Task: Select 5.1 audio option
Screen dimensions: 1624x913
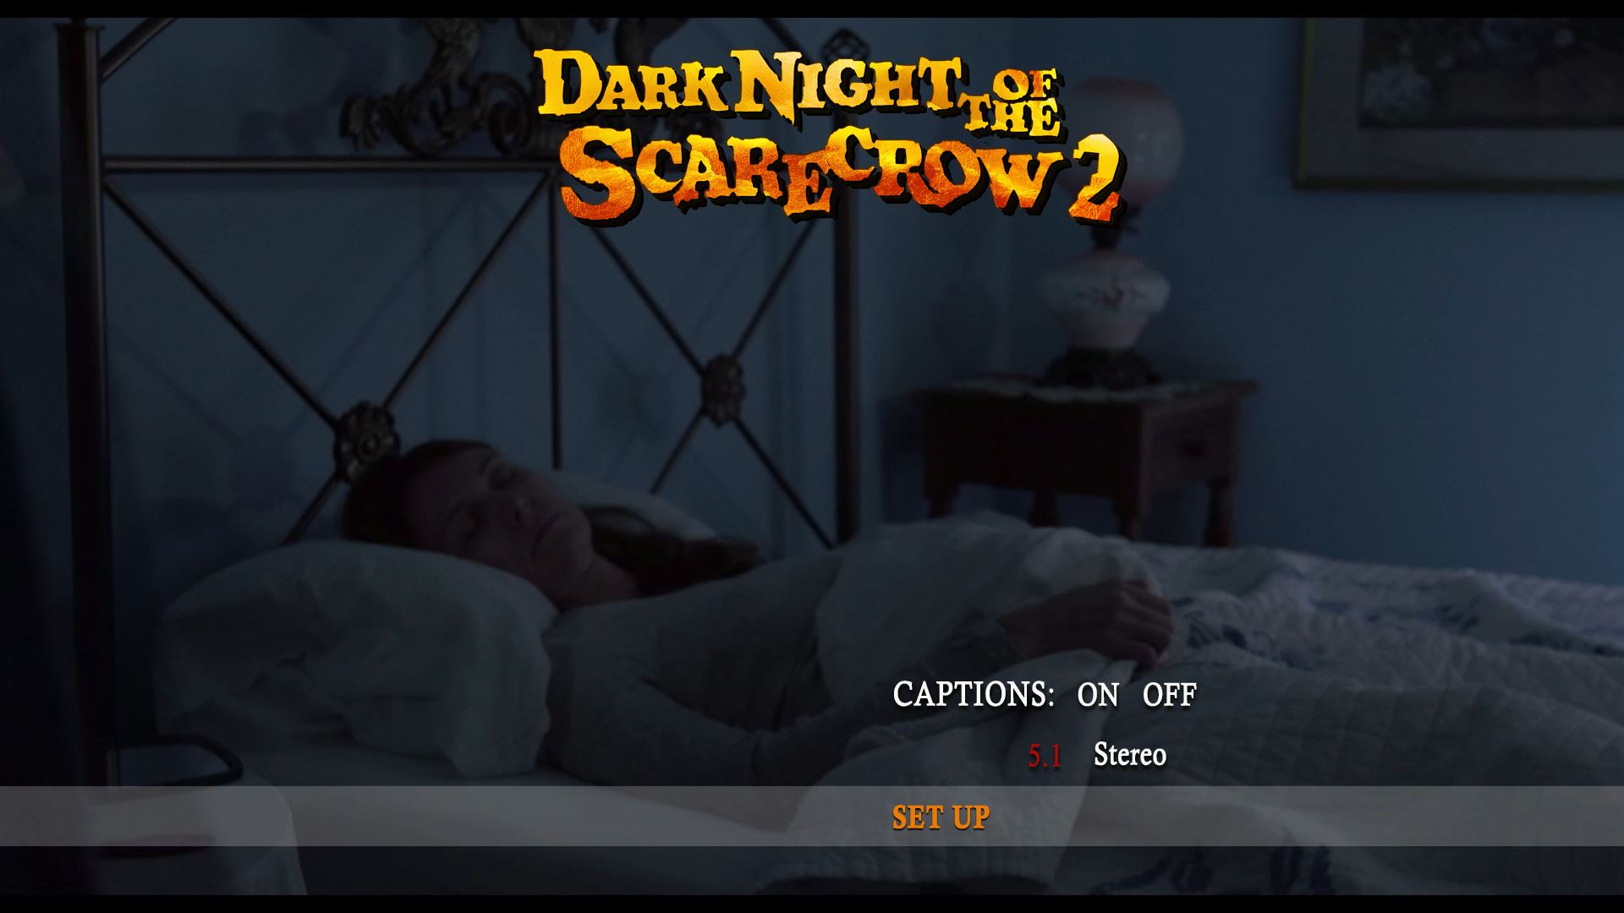Action: (1045, 756)
